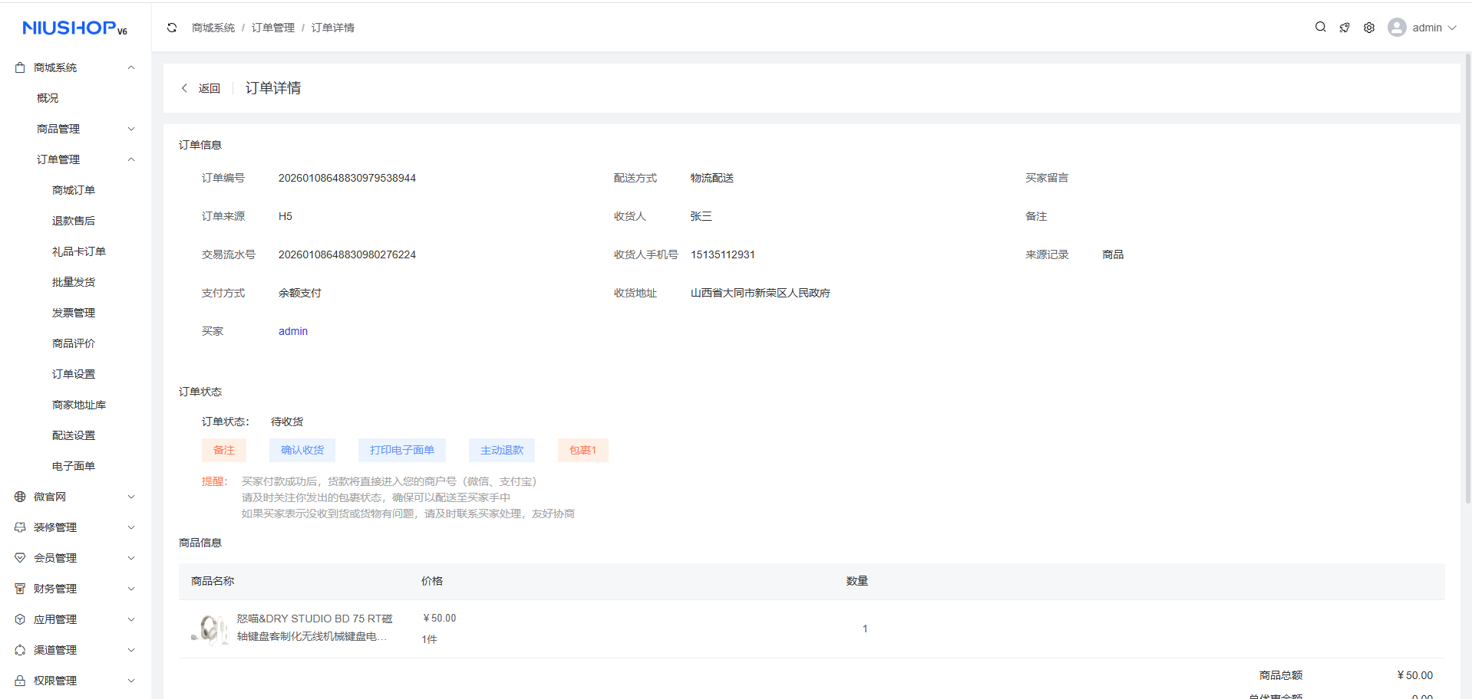1472x699 pixels.
Task: Collapse the 商城系统 sidebar section
Action: point(131,67)
